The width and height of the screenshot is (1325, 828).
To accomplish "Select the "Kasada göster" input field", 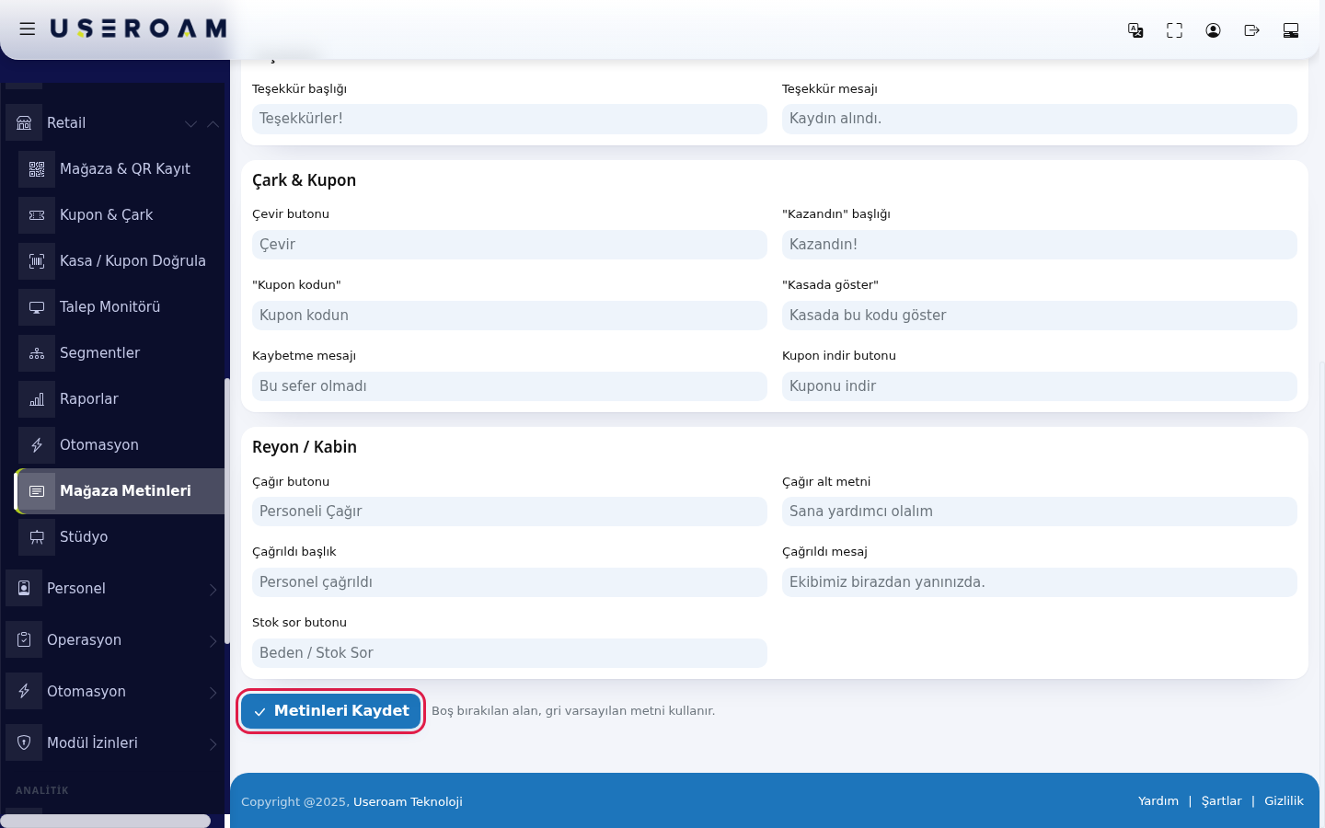I will click(1040, 316).
